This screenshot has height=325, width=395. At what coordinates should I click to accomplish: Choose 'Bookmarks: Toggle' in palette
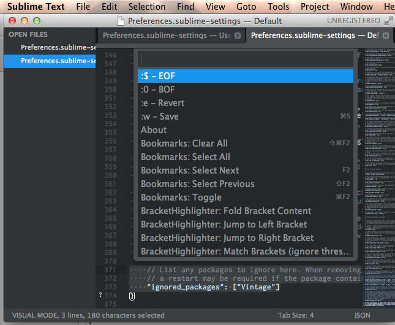point(246,197)
